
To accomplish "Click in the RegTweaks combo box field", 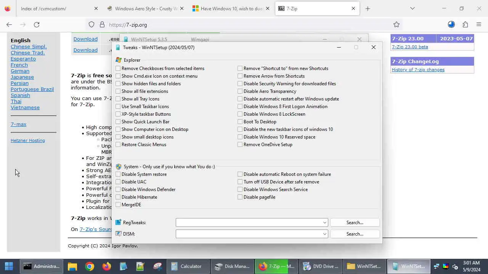I will point(249,223).
